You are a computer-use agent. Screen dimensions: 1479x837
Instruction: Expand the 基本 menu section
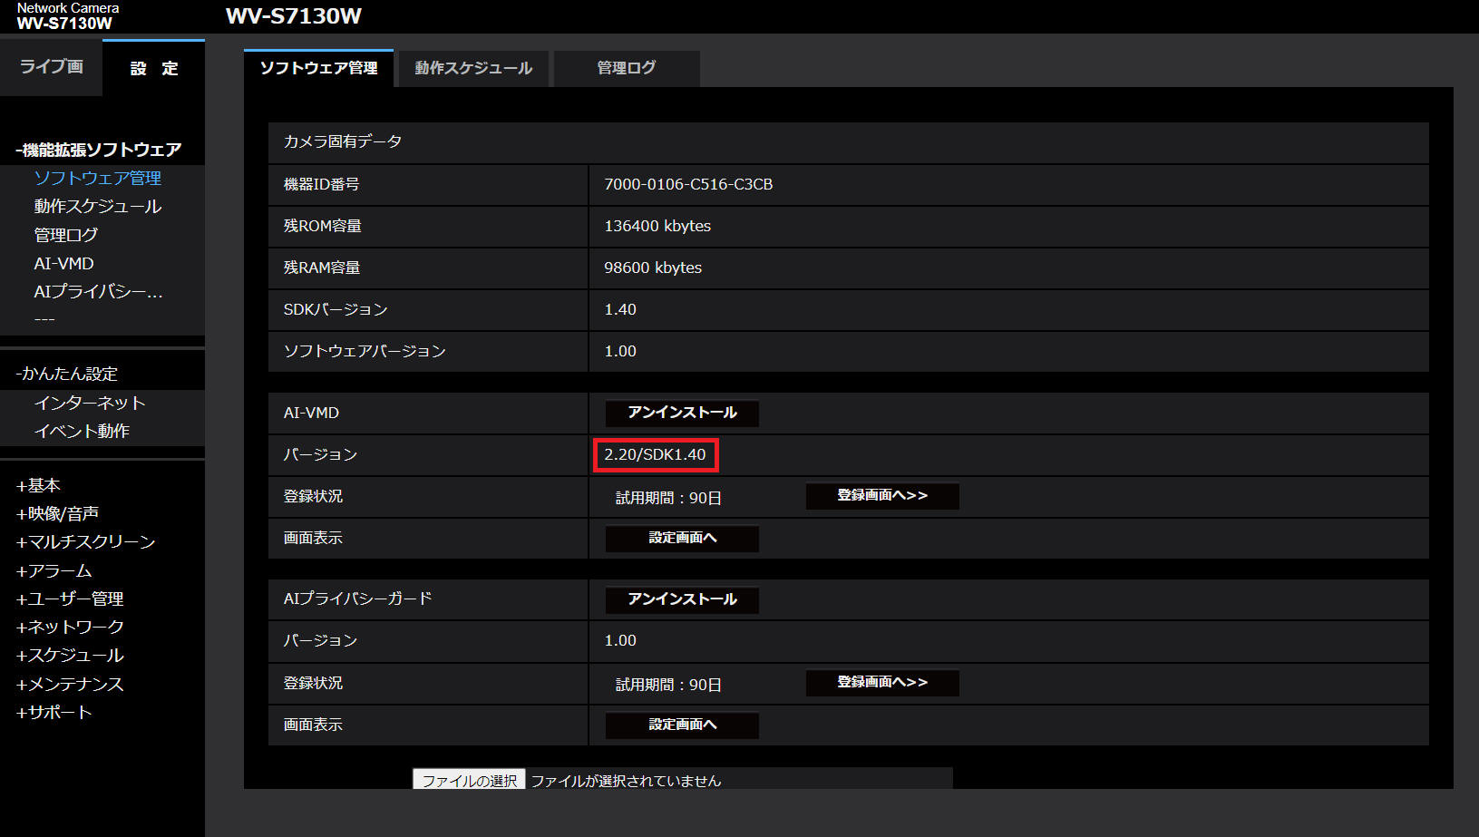38,486
